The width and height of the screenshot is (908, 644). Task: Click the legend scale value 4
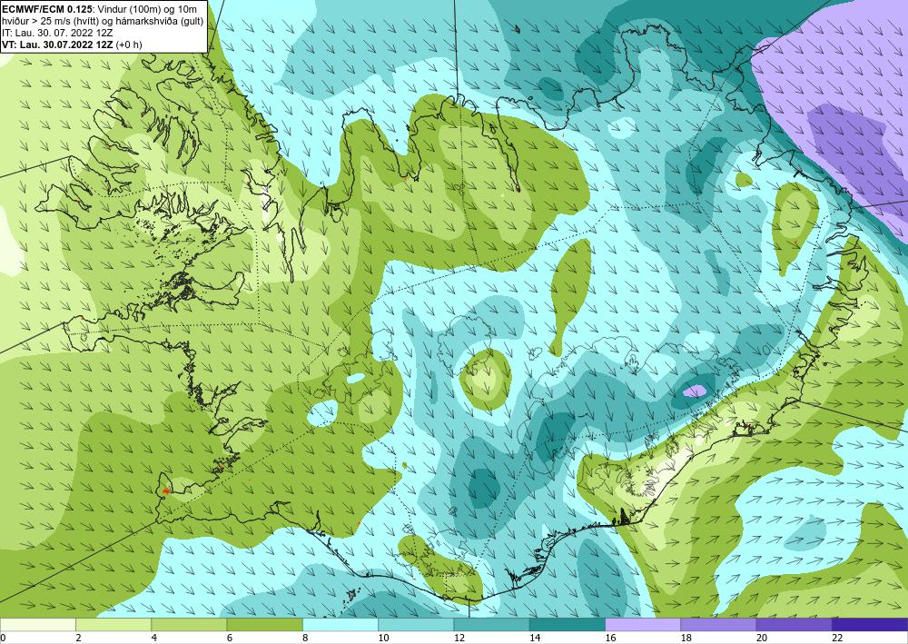pyautogui.click(x=154, y=639)
